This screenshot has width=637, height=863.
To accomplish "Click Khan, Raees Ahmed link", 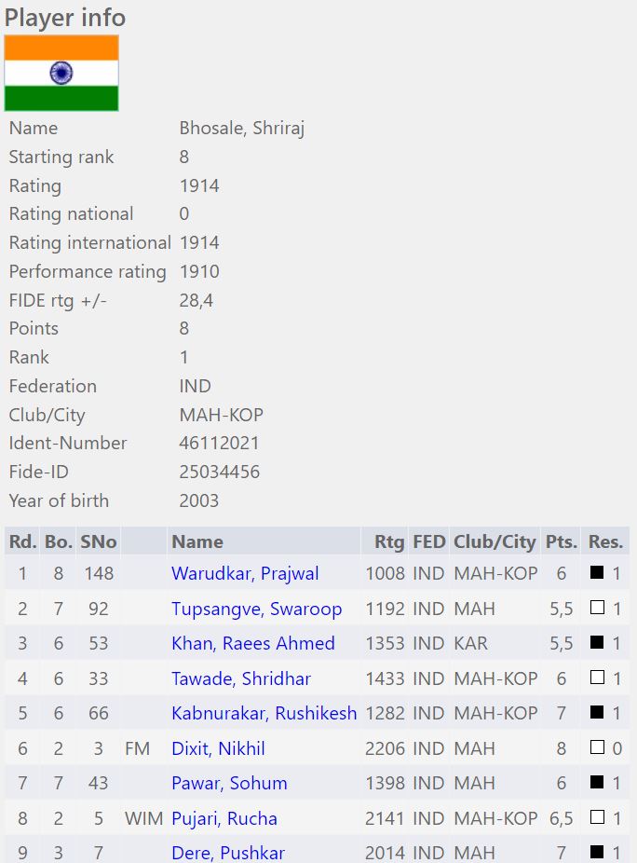I will click(x=252, y=643).
